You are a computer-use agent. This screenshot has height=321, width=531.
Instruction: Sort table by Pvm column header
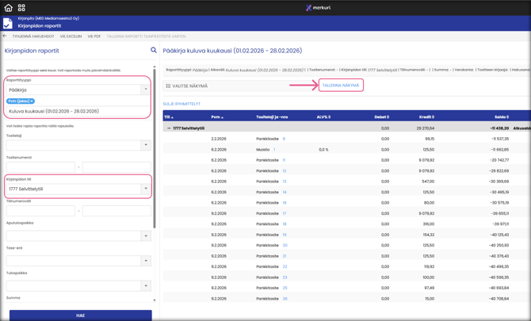click(216, 117)
